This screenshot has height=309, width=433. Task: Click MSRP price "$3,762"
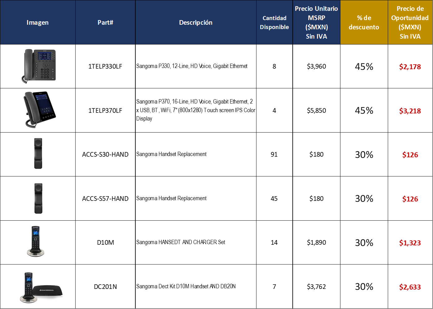316,287
